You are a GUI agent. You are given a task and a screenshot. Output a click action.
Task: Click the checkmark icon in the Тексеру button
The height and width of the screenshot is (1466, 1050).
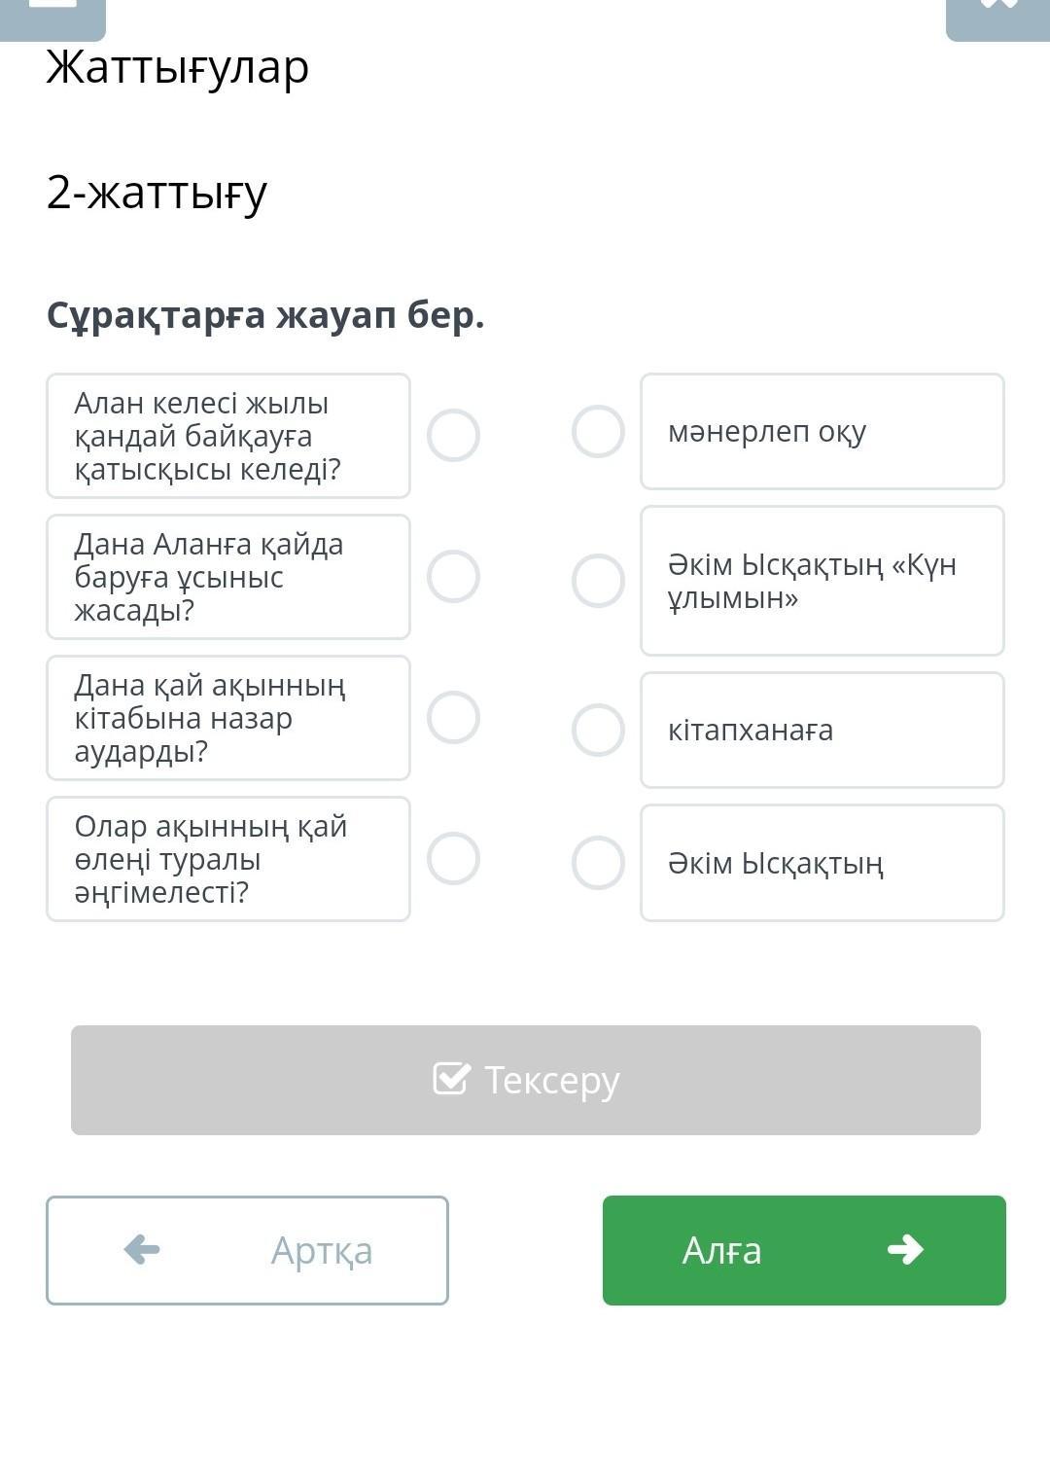point(451,1079)
